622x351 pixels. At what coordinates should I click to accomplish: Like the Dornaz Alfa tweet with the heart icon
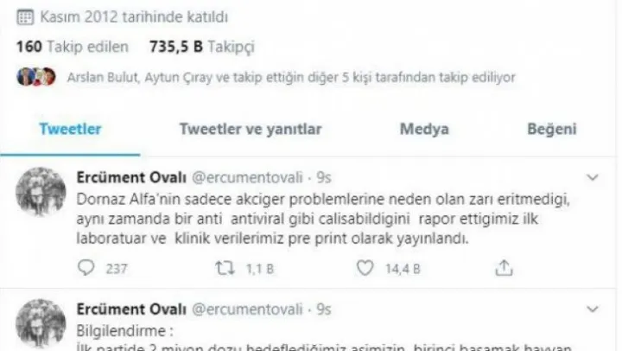(x=365, y=268)
